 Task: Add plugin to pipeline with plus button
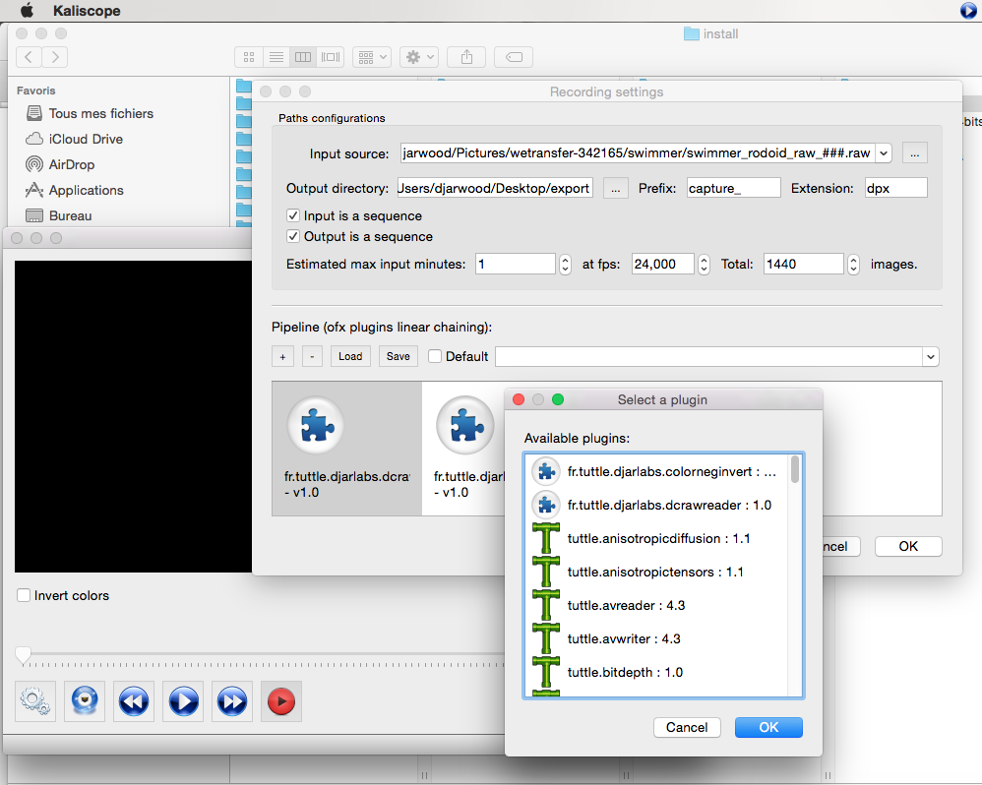(x=282, y=356)
